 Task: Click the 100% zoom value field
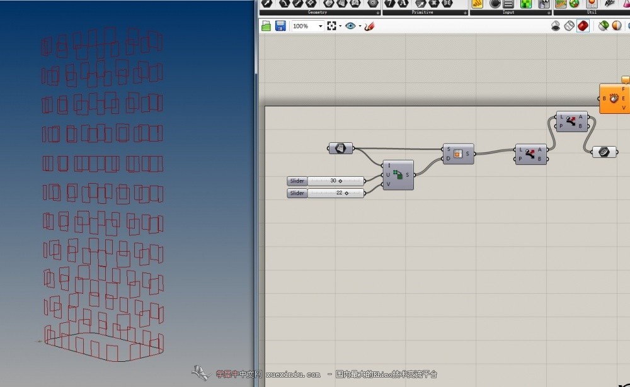pyautogui.click(x=304, y=26)
